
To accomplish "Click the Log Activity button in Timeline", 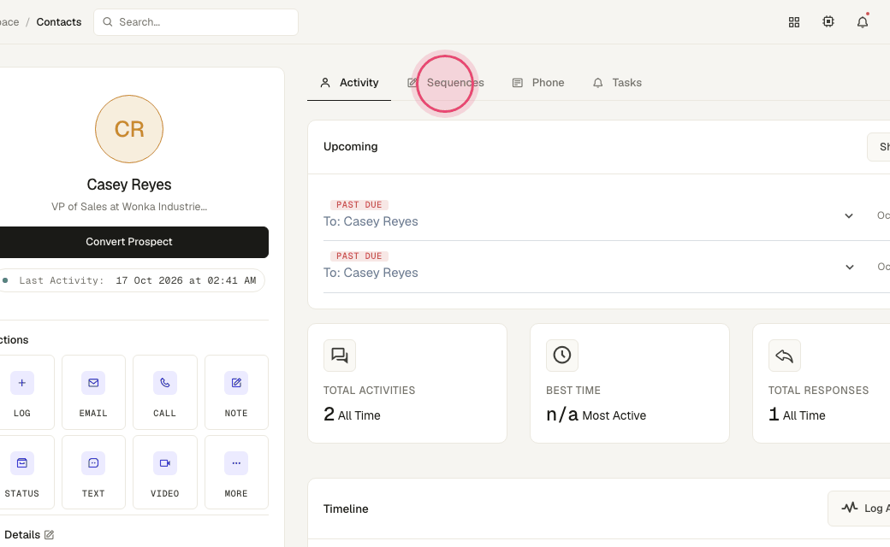I will (859, 509).
